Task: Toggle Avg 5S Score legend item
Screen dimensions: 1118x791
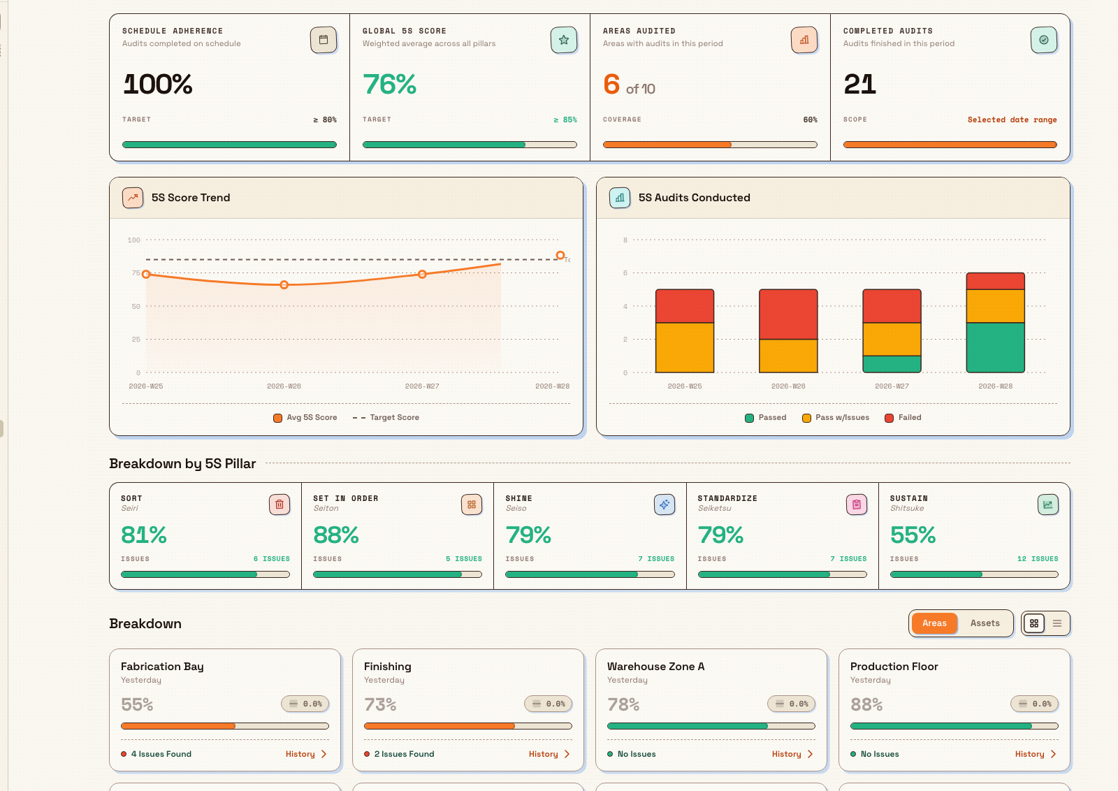Action: click(x=305, y=418)
